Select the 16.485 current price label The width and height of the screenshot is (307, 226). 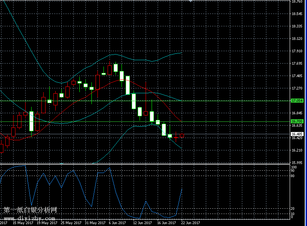click(297, 134)
